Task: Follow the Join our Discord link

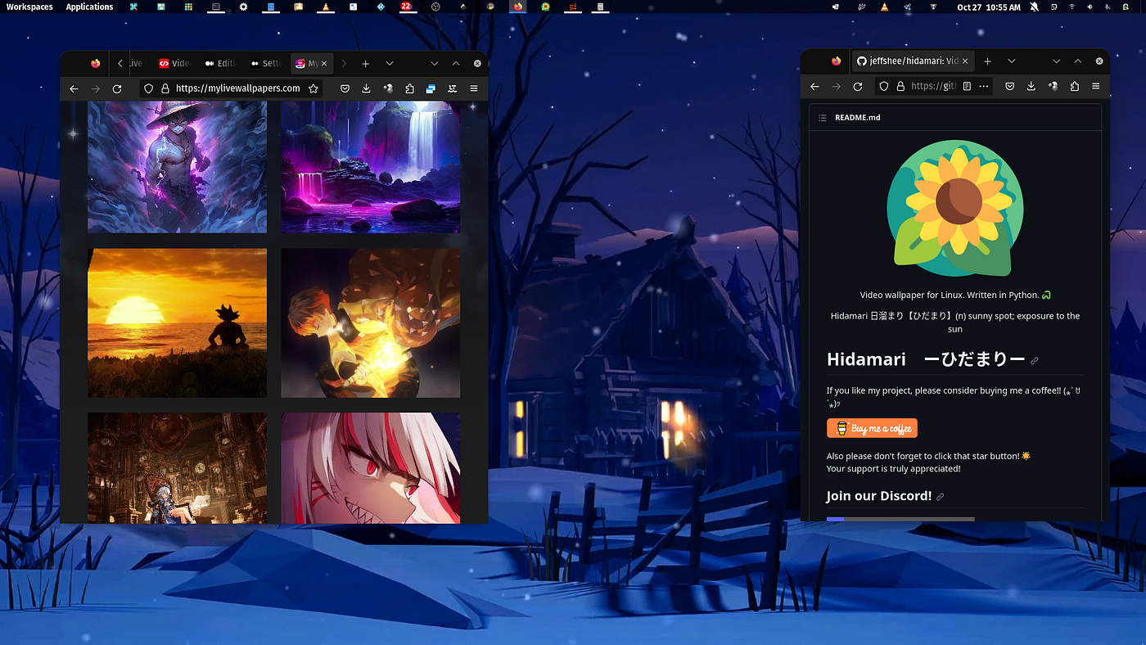Action: coord(878,495)
